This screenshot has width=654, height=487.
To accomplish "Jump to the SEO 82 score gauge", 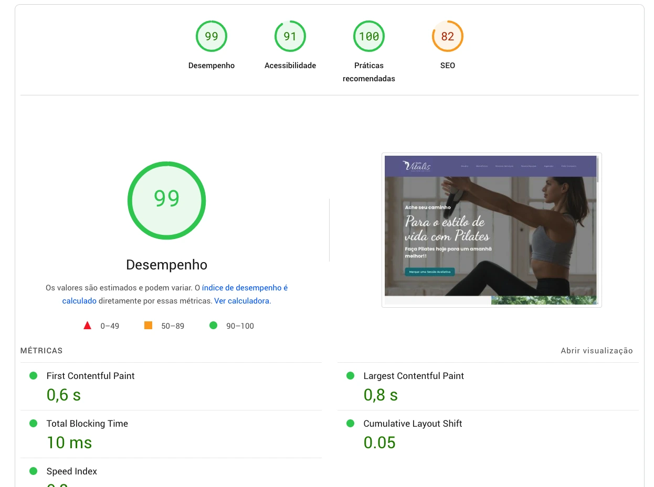I will click(448, 37).
